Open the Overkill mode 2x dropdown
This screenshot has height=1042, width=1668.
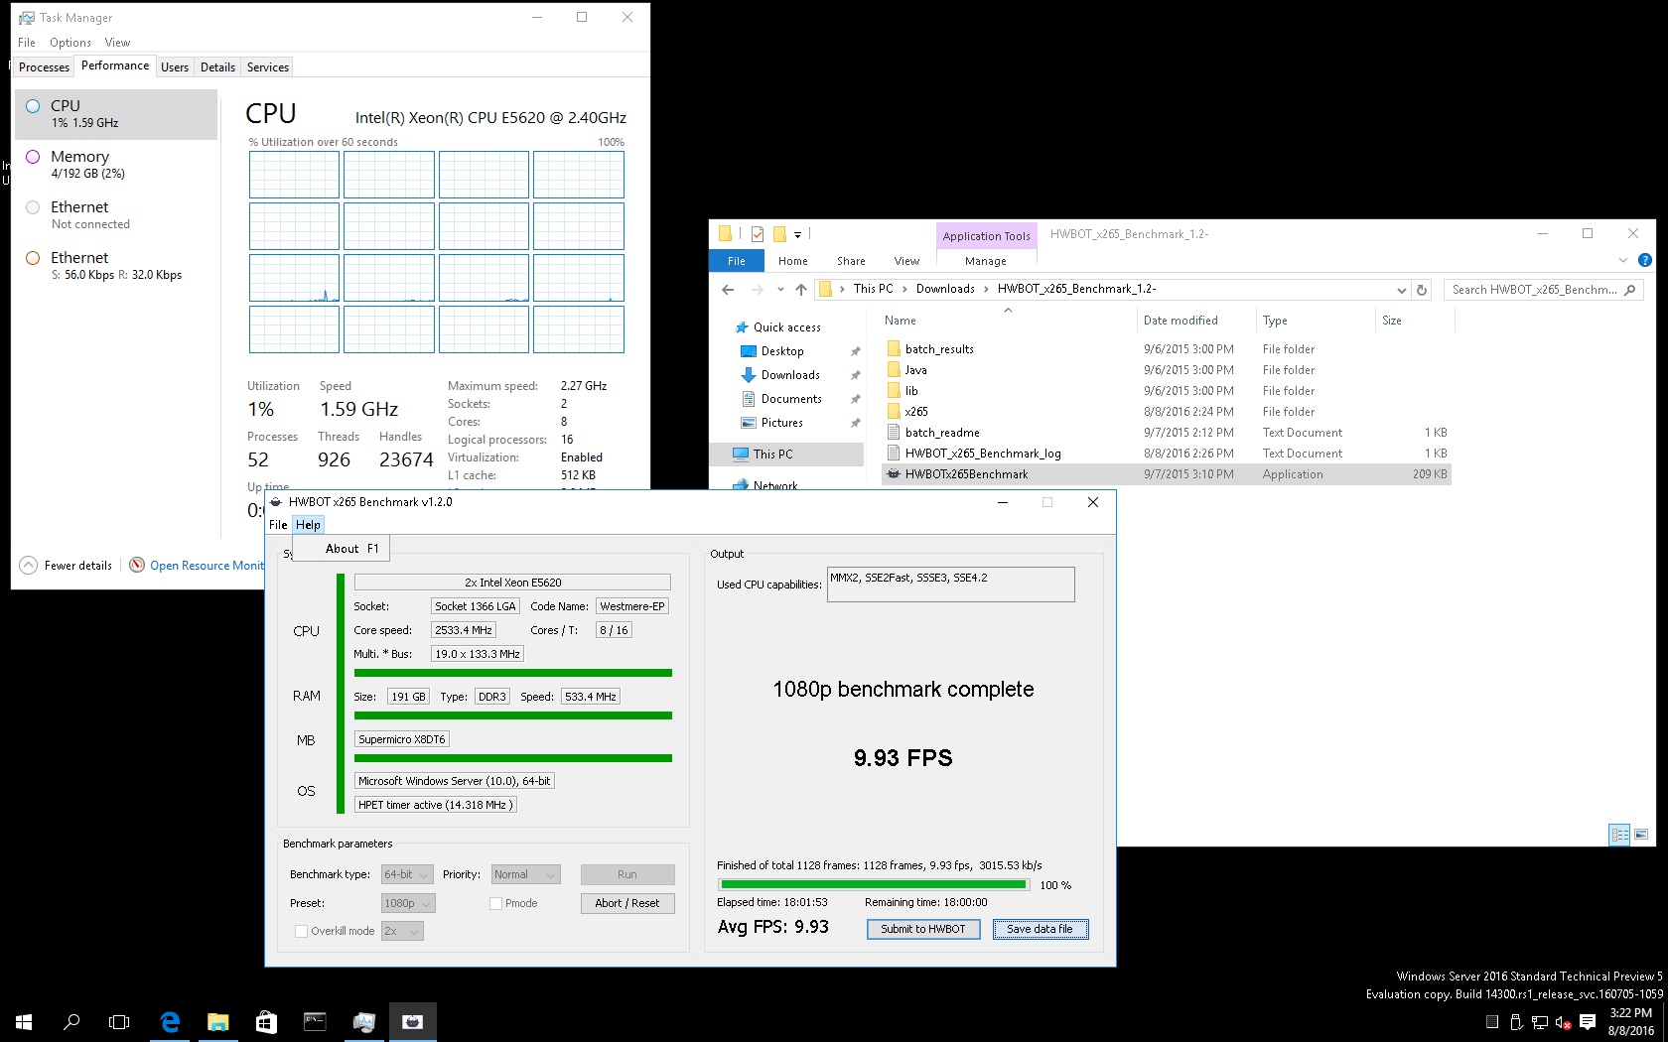pos(402,931)
